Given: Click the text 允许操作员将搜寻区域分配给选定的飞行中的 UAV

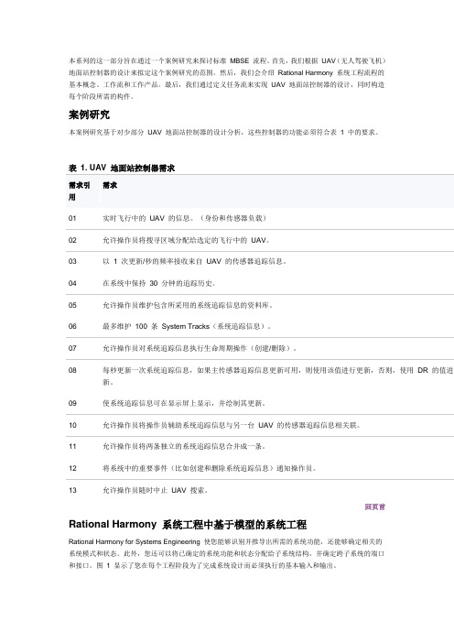Looking at the screenshot, I should coord(186,240).
